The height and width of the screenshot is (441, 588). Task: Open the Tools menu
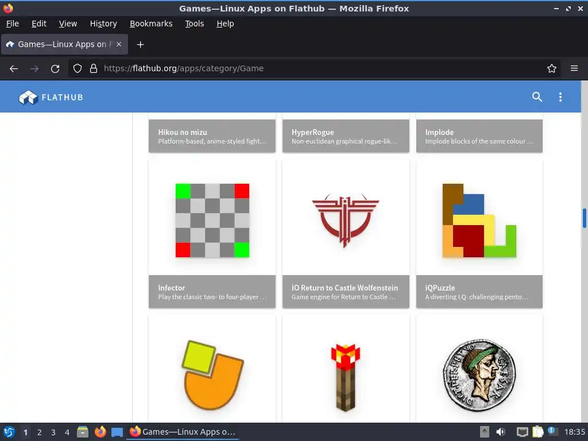coord(194,24)
